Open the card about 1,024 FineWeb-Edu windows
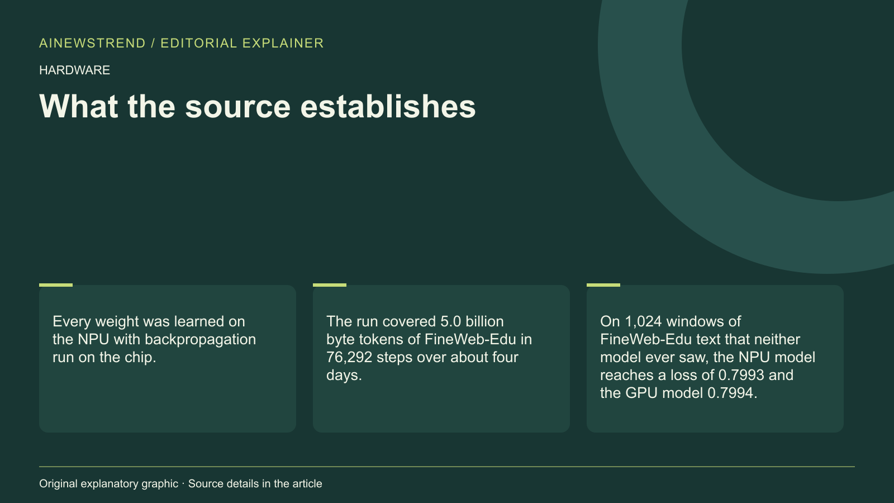The width and height of the screenshot is (894, 503). [x=715, y=358]
